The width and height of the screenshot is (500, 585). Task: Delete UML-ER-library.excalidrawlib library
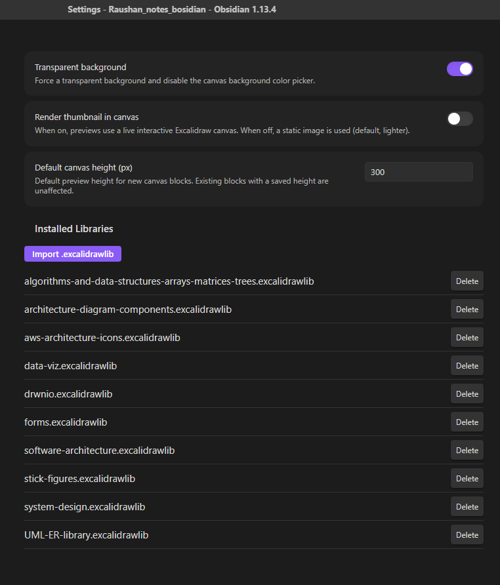pos(467,535)
